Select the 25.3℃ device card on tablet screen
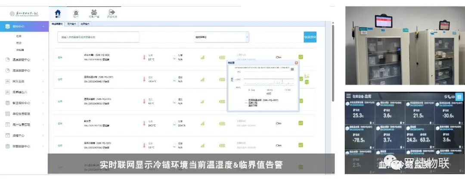 (x=360, y=112)
